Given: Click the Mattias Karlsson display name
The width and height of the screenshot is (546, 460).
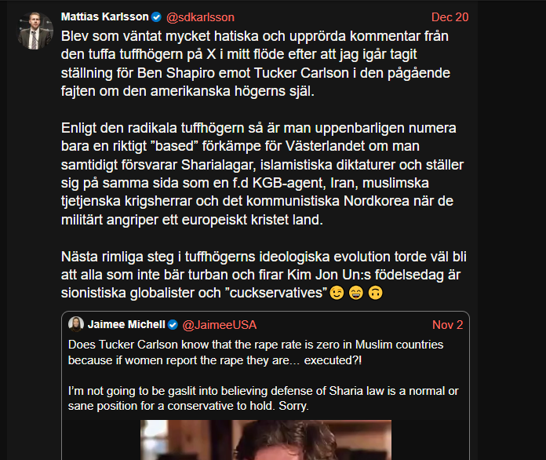Looking at the screenshot, I should pyautogui.click(x=105, y=16).
